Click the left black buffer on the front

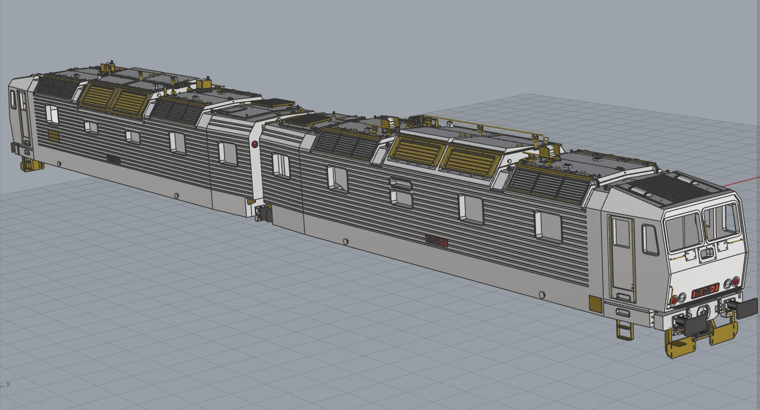[695, 325]
